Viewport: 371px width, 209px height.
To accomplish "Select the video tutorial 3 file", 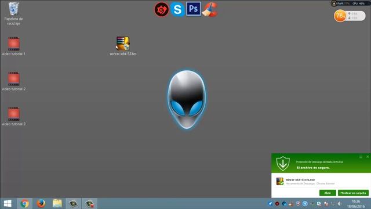I will point(13,117).
